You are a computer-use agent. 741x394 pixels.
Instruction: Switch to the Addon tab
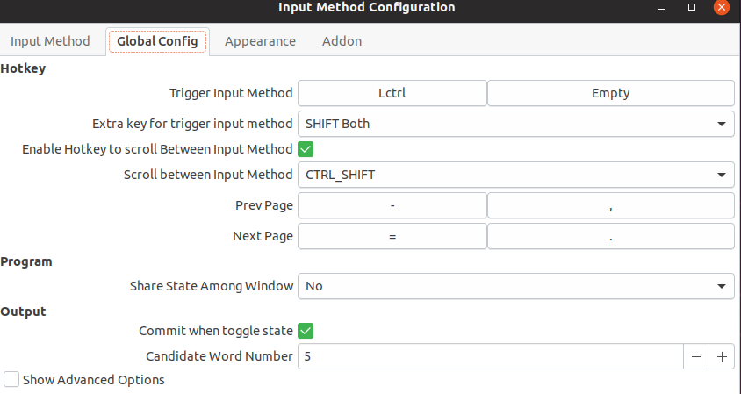coord(342,41)
